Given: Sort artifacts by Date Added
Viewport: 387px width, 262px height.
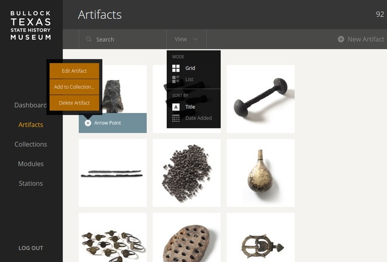Looking at the screenshot, I should point(199,118).
